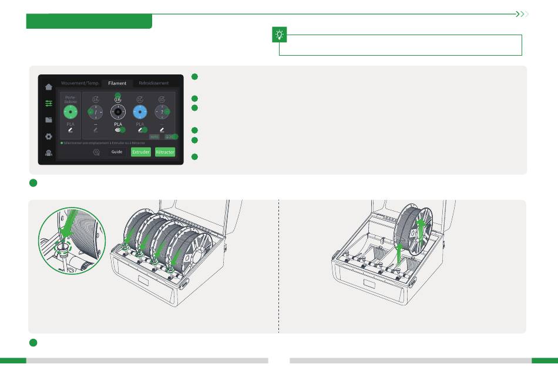Image resolution: width=558 pixels, height=371 pixels.
Task: Select the black PLA spool in slot 1B
Action: 118,112
